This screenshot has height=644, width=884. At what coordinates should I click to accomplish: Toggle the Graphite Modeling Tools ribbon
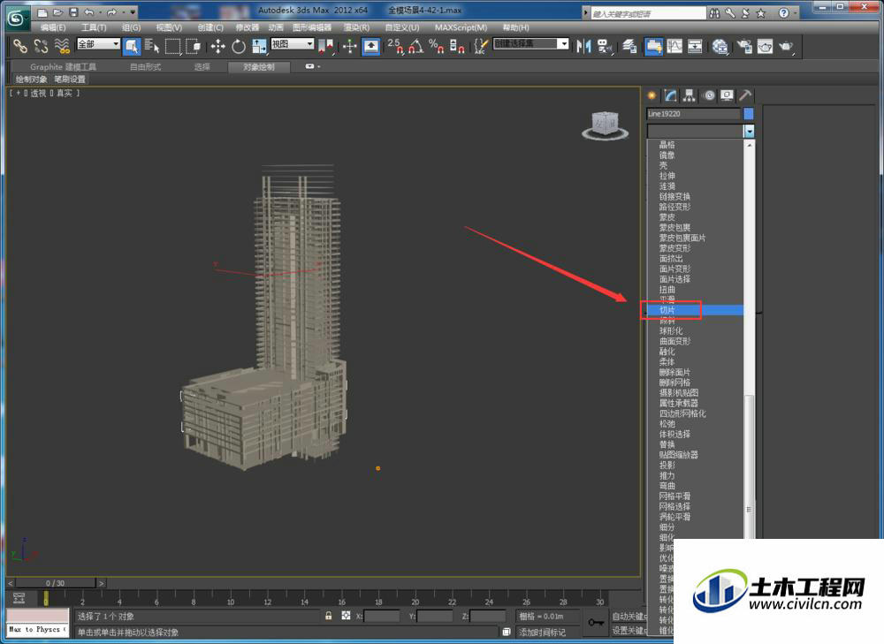pos(653,46)
